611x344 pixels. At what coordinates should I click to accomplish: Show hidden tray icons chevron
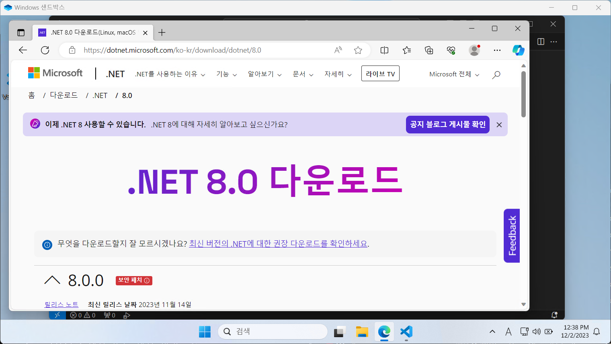point(492,332)
